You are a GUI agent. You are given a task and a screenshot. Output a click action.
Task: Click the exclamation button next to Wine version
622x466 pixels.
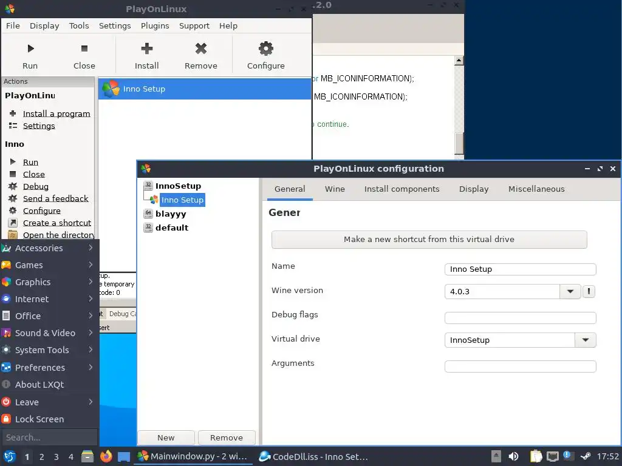point(589,292)
